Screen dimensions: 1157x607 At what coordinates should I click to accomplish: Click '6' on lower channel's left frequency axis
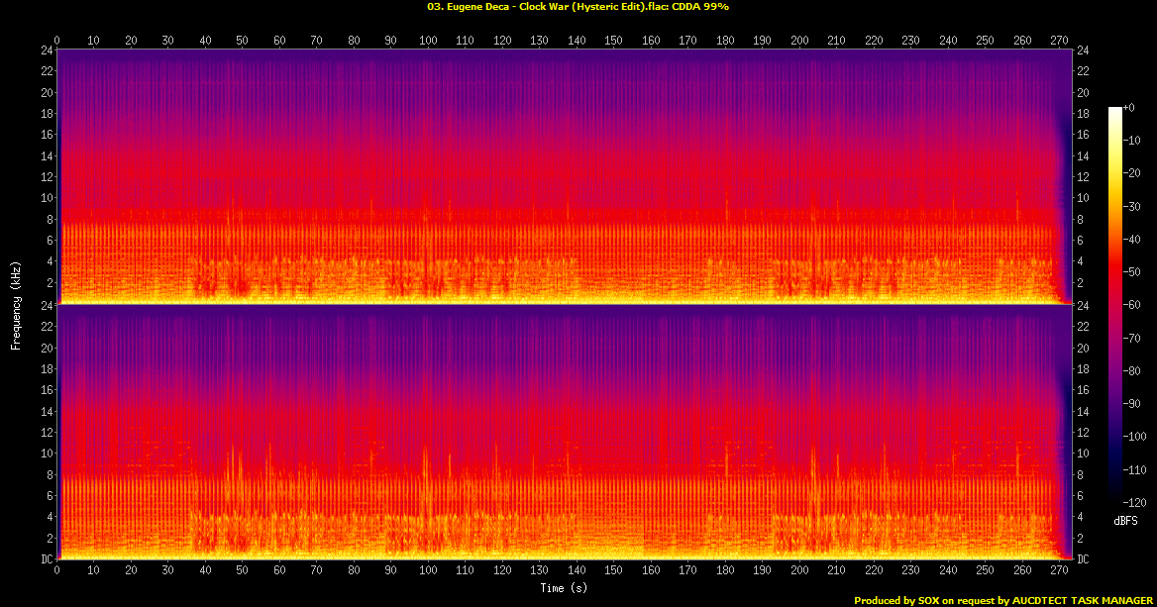[51, 496]
